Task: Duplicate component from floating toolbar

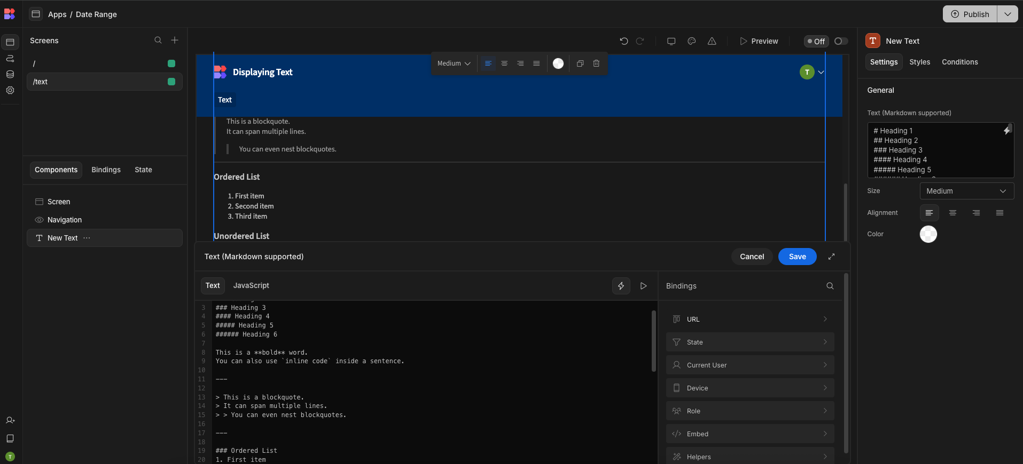Action: 580,63
